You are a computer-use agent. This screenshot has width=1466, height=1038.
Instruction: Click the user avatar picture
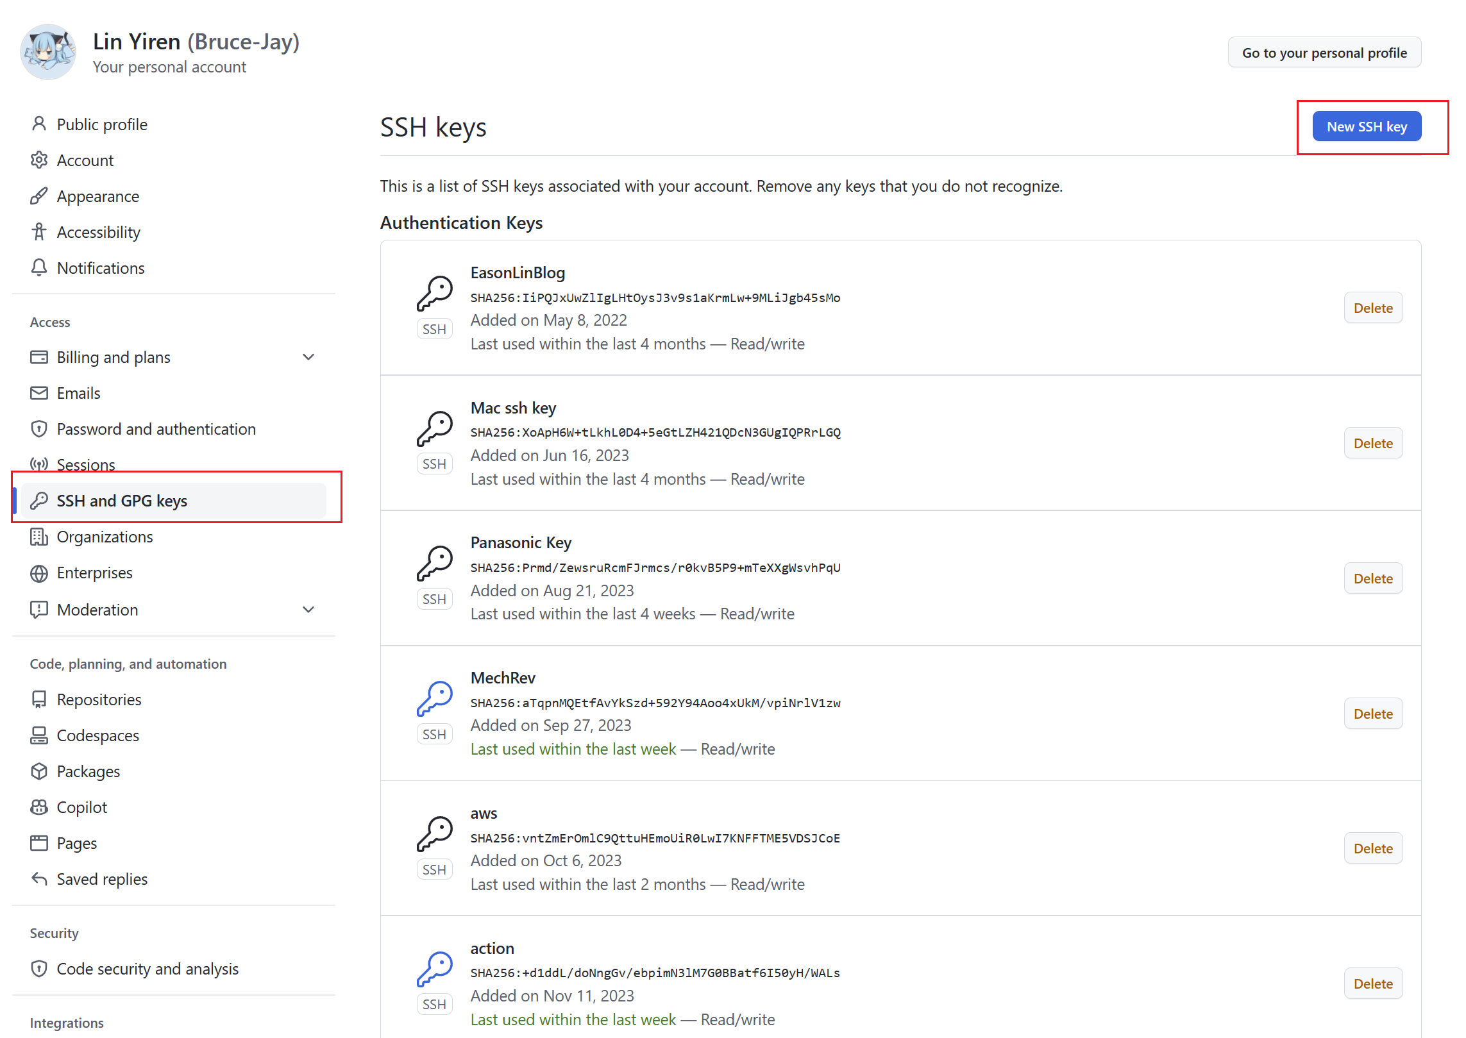point(48,52)
